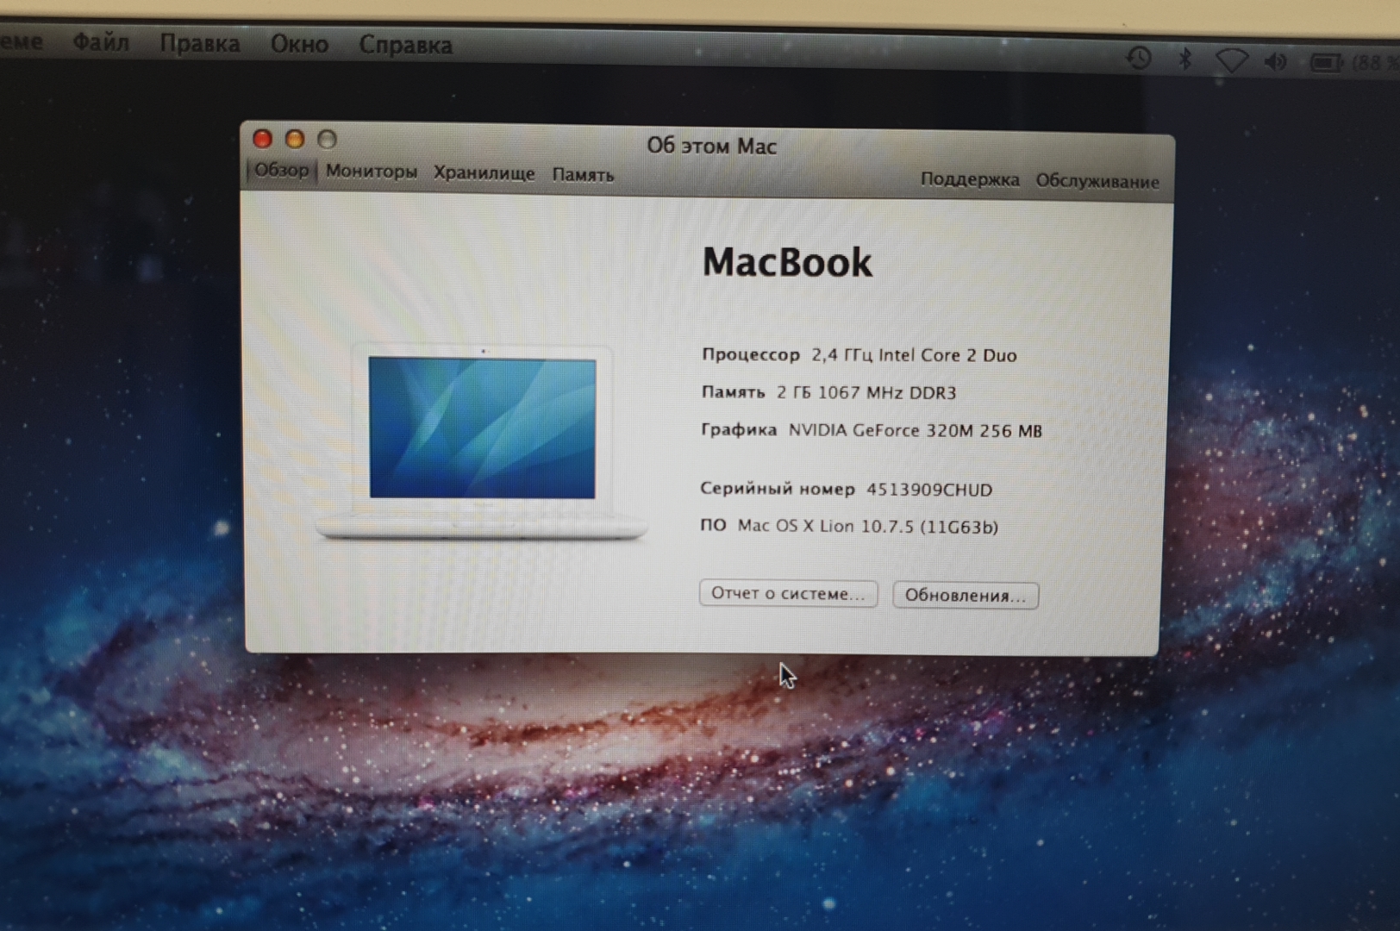The height and width of the screenshot is (931, 1400).
Task: Click the Обновления button
Action: [x=966, y=595]
